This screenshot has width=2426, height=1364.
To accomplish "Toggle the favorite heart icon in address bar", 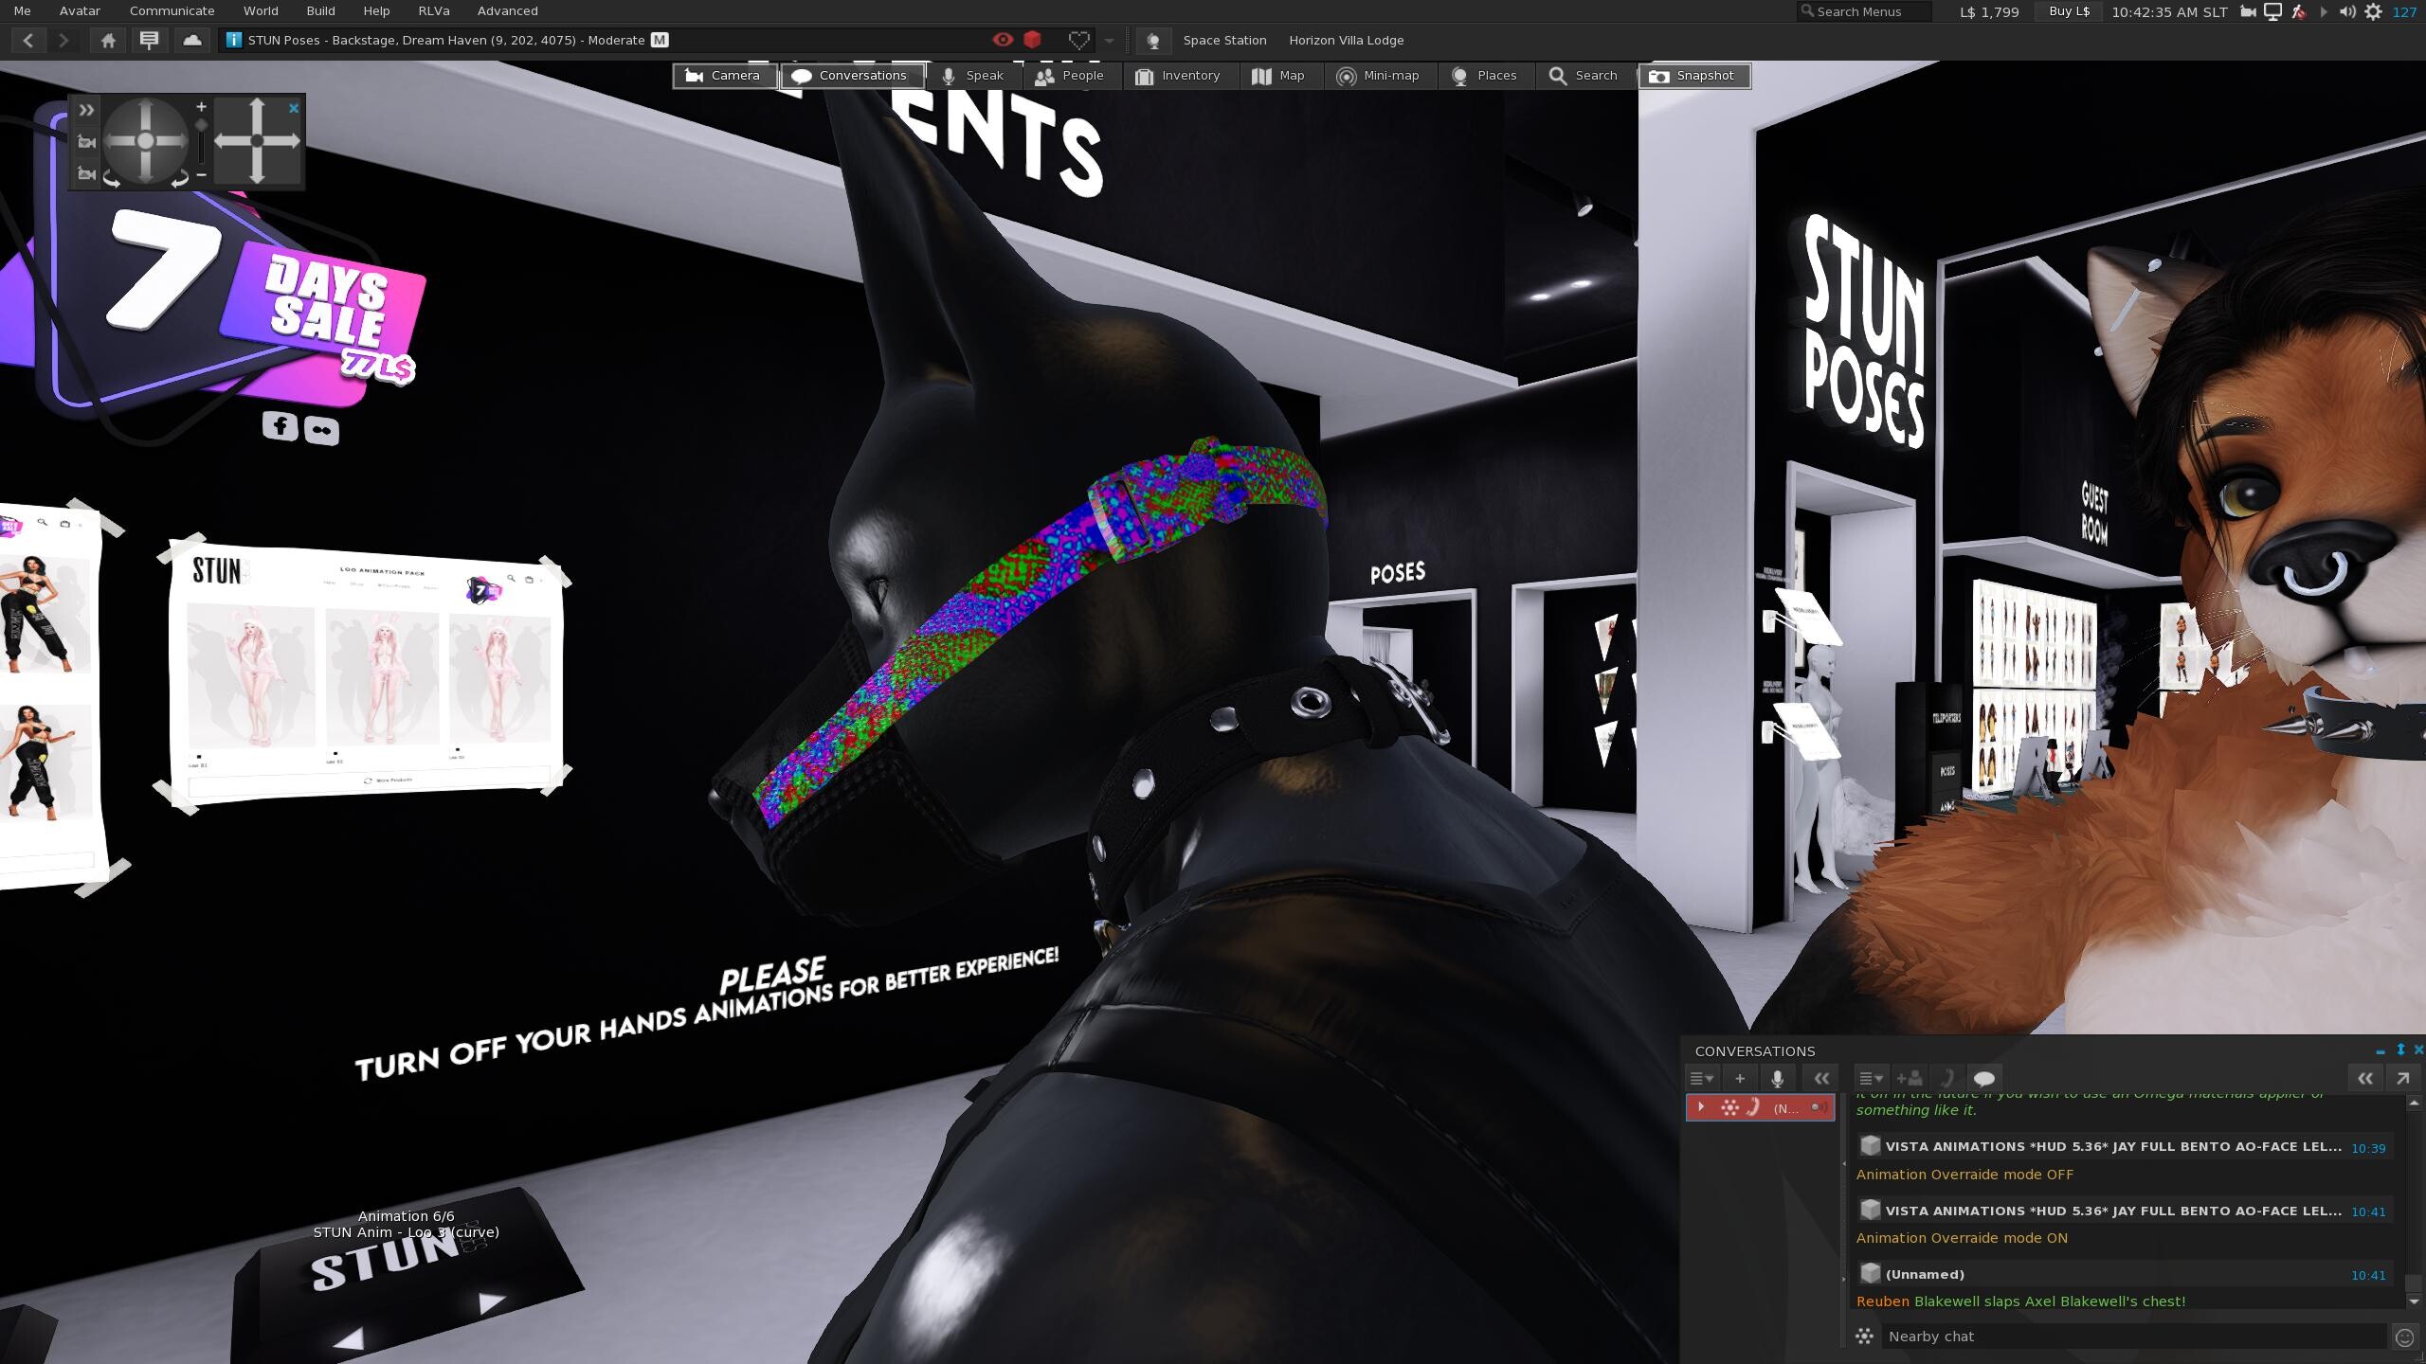I will coord(1078,40).
